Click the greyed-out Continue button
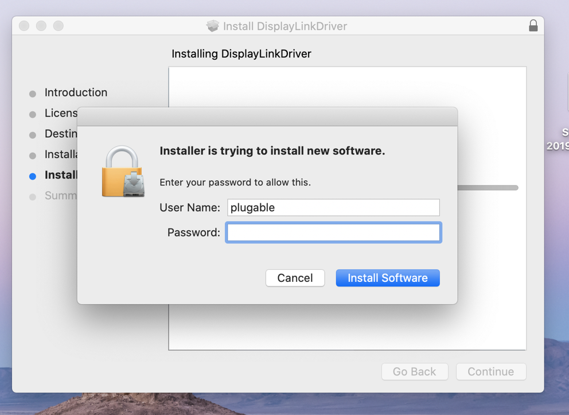Image resolution: width=569 pixels, height=415 pixels. click(491, 371)
